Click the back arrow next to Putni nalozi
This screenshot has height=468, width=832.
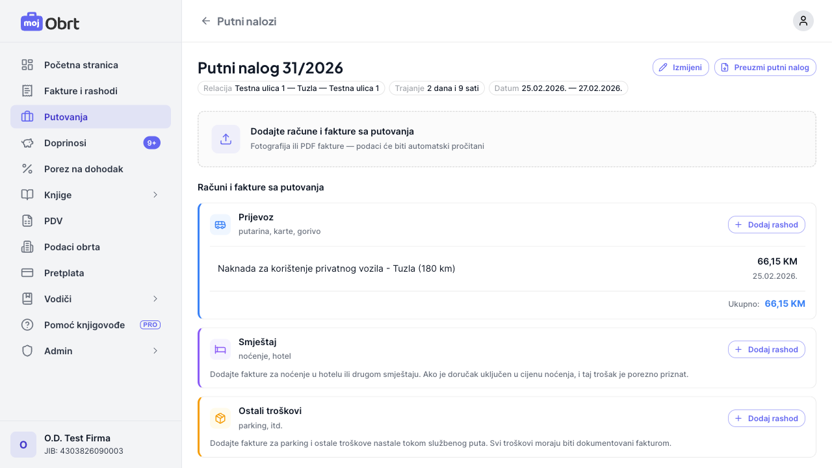click(x=206, y=21)
